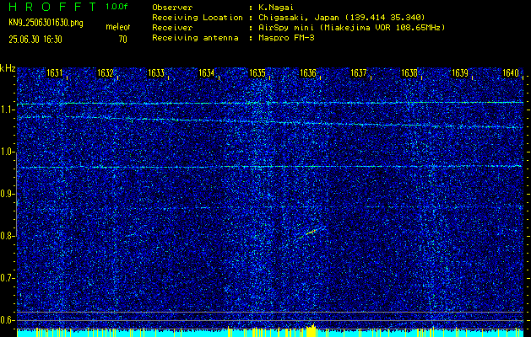This screenshot has height=337, width=531.
Task: Click the 1638 time marker
Action: pyautogui.click(x=409, y=73)
